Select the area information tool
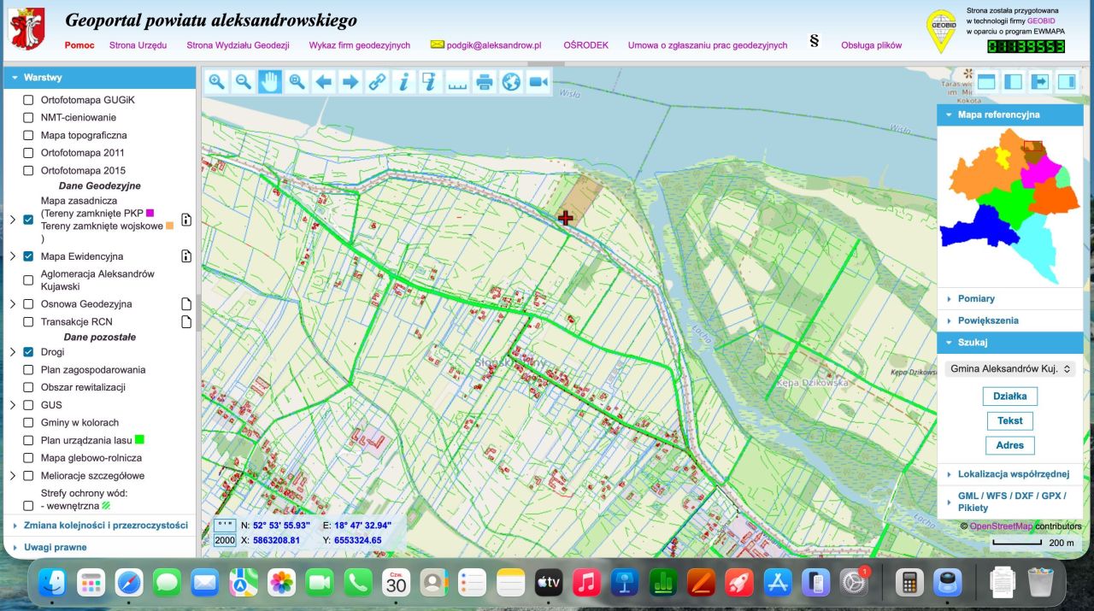The height and width of the screenshot is (611, 1094). (x=430, y=82)
